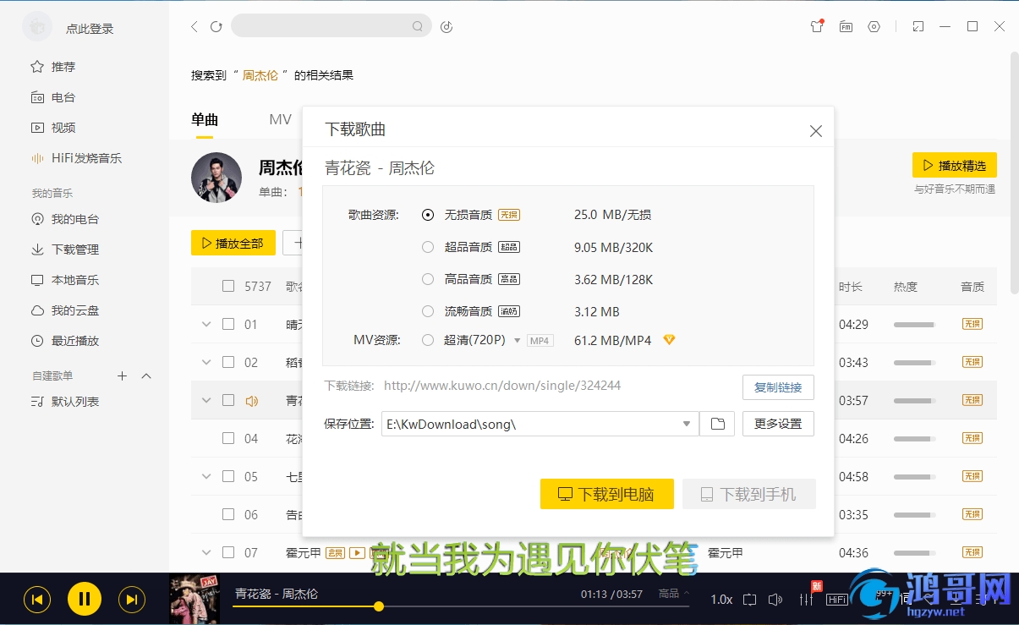1019x625 pixels.
Task: Click the 复制链接 button
Action: click(778, 387)
